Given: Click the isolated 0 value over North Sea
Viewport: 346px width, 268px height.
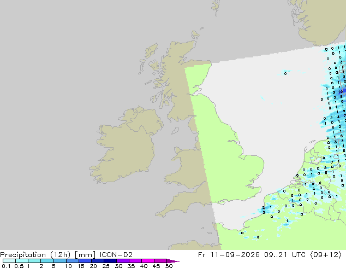Looking at the screenshot, I should point(285,73).
